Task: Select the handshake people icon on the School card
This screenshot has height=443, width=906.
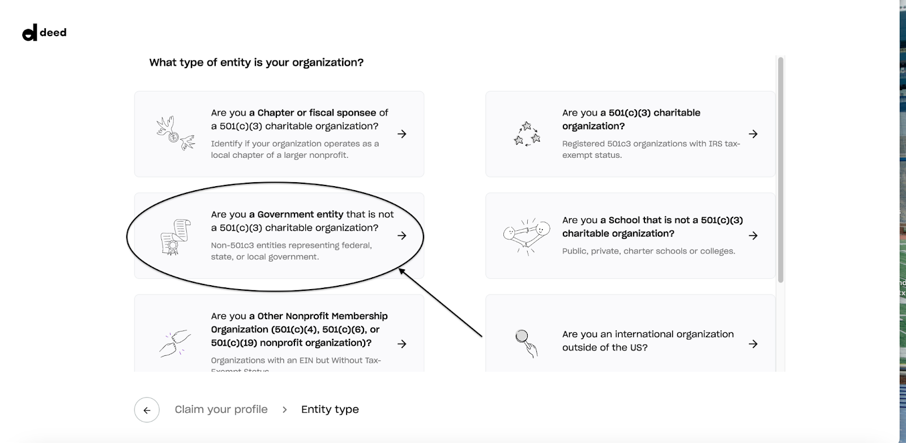Action: click(525, 235)
